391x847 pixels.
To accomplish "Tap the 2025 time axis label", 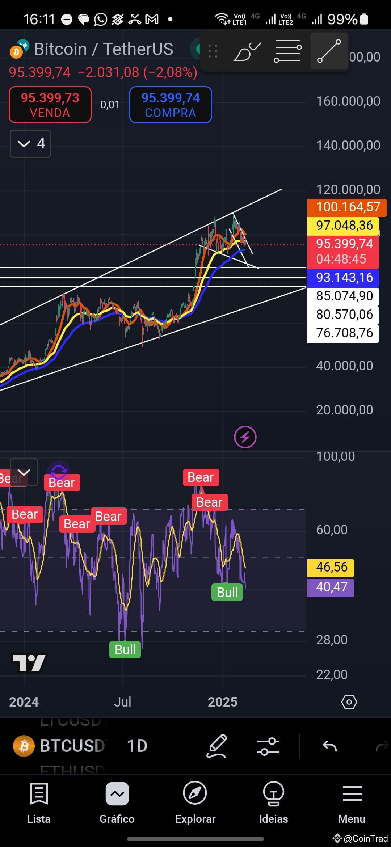I will pyautogui.click(x=222, y=702).
